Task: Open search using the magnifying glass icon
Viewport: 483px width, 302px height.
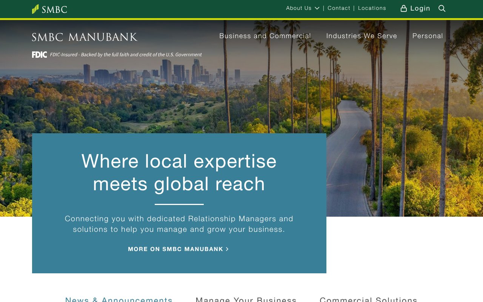Action: (x=441, y=8)
